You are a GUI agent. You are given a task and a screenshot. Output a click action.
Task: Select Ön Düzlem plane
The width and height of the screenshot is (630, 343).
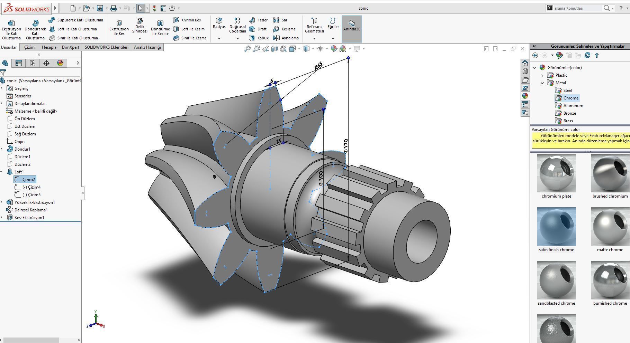pos(21,118)
